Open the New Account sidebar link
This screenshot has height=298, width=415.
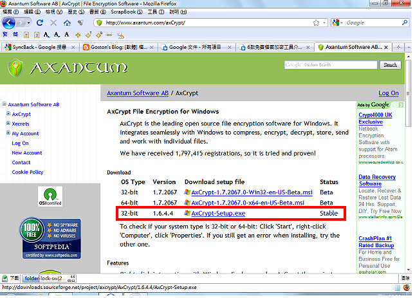(27, 153)
